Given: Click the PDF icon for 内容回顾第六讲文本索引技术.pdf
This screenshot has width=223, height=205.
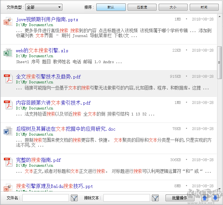Looking at the screenshot, I should [8, 105].
